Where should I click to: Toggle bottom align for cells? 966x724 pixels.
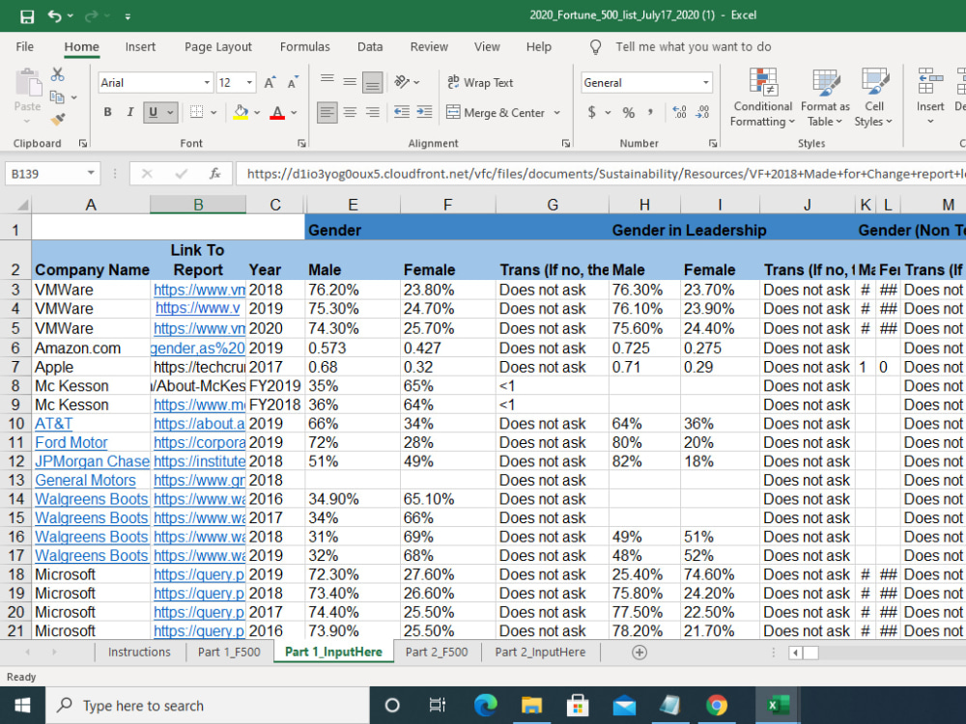pyautogui.click(x=372, y=82)
